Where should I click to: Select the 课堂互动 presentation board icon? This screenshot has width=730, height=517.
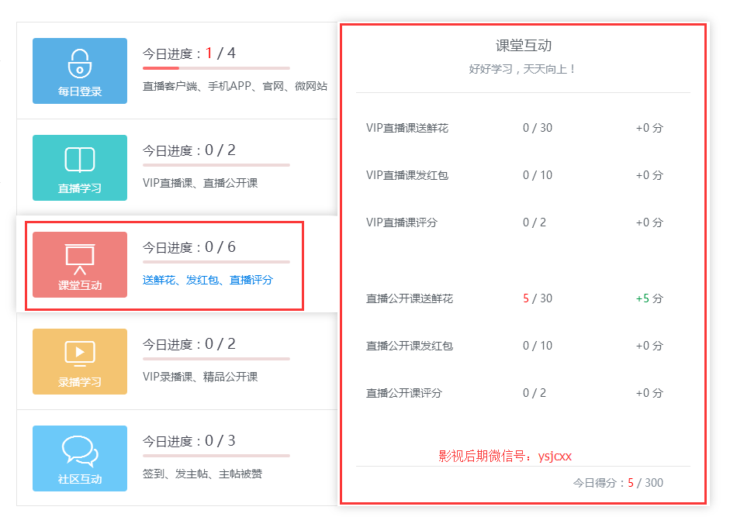coord(79,257)
